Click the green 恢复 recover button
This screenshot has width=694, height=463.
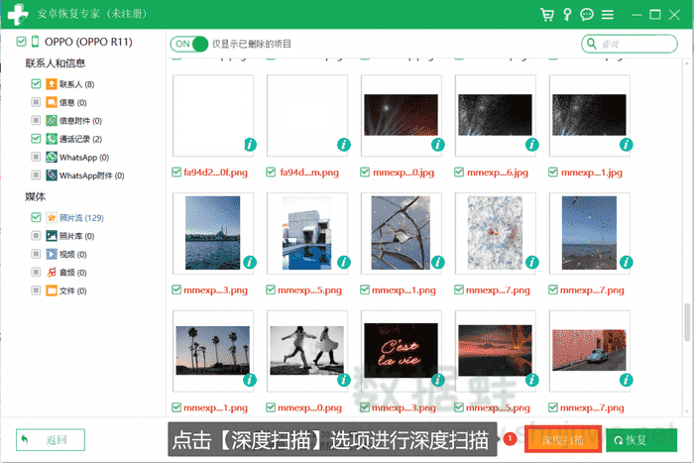click(641, 439)
